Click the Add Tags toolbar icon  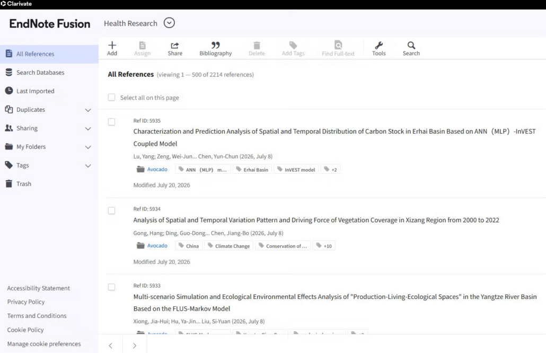tap(293, 45)
